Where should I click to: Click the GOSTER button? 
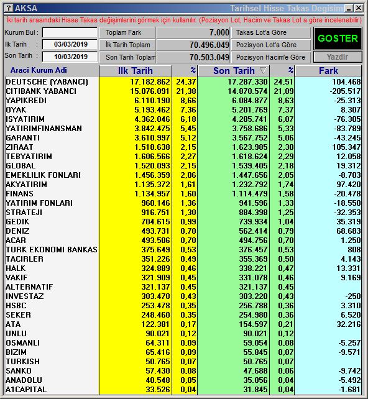[x=338, y=39]
